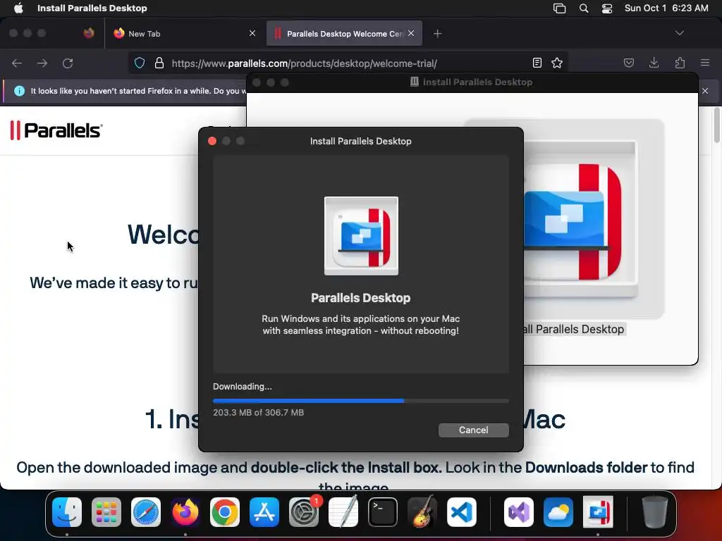
Task: Open the Trash from the Dock
Action: point(654,512)
